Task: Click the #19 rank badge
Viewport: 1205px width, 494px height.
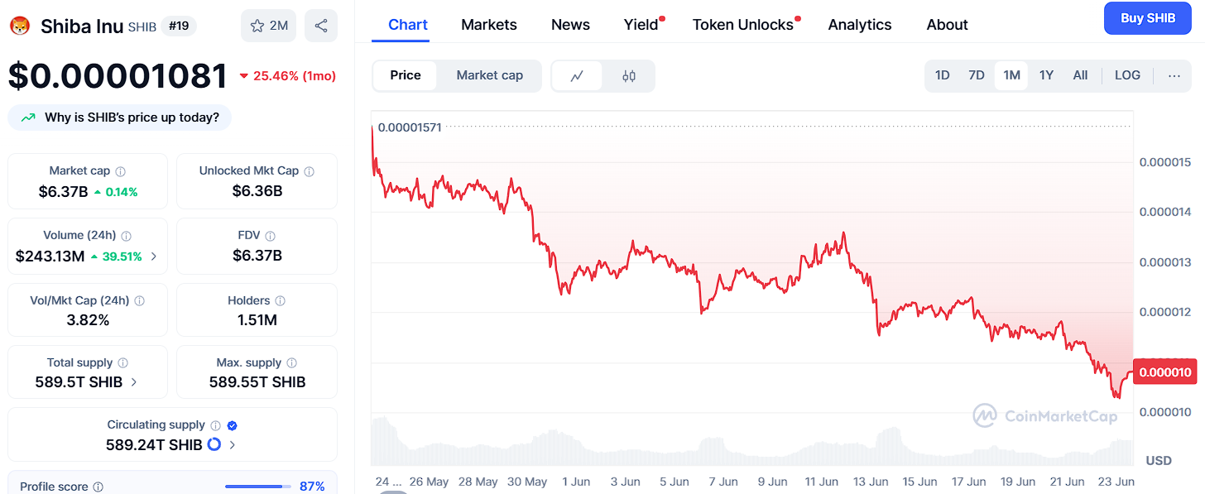Action: coord(178,26)
